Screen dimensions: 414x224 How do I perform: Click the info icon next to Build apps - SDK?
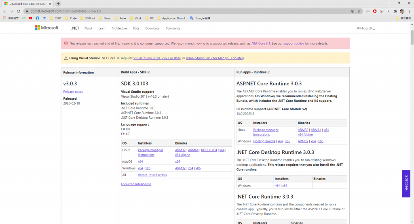pyautogui.click(x=149, y=72)
